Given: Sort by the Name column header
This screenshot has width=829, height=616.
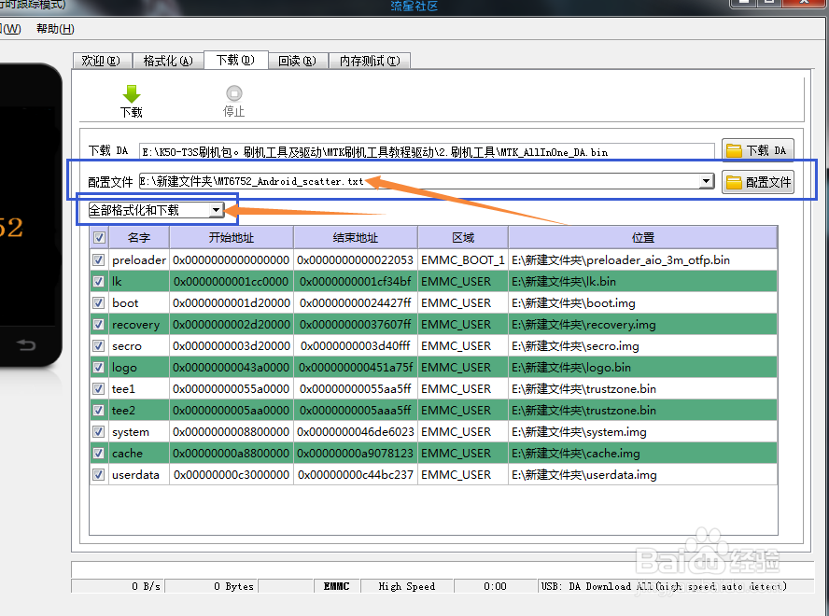Looking at the screenshot, I should pyautogui.click(x=138, y=238).
